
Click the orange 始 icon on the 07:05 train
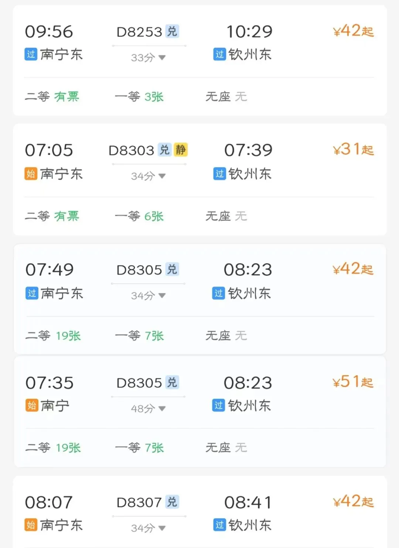[x=31, y=173]
